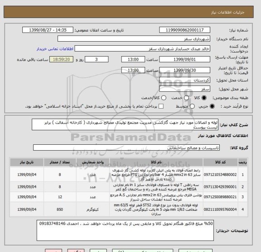Click the need date 1399/09/04 in row 4
261x252 pixels.
[x=27, y=209]
